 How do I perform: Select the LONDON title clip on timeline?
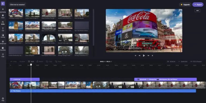[x=25, y=79]
